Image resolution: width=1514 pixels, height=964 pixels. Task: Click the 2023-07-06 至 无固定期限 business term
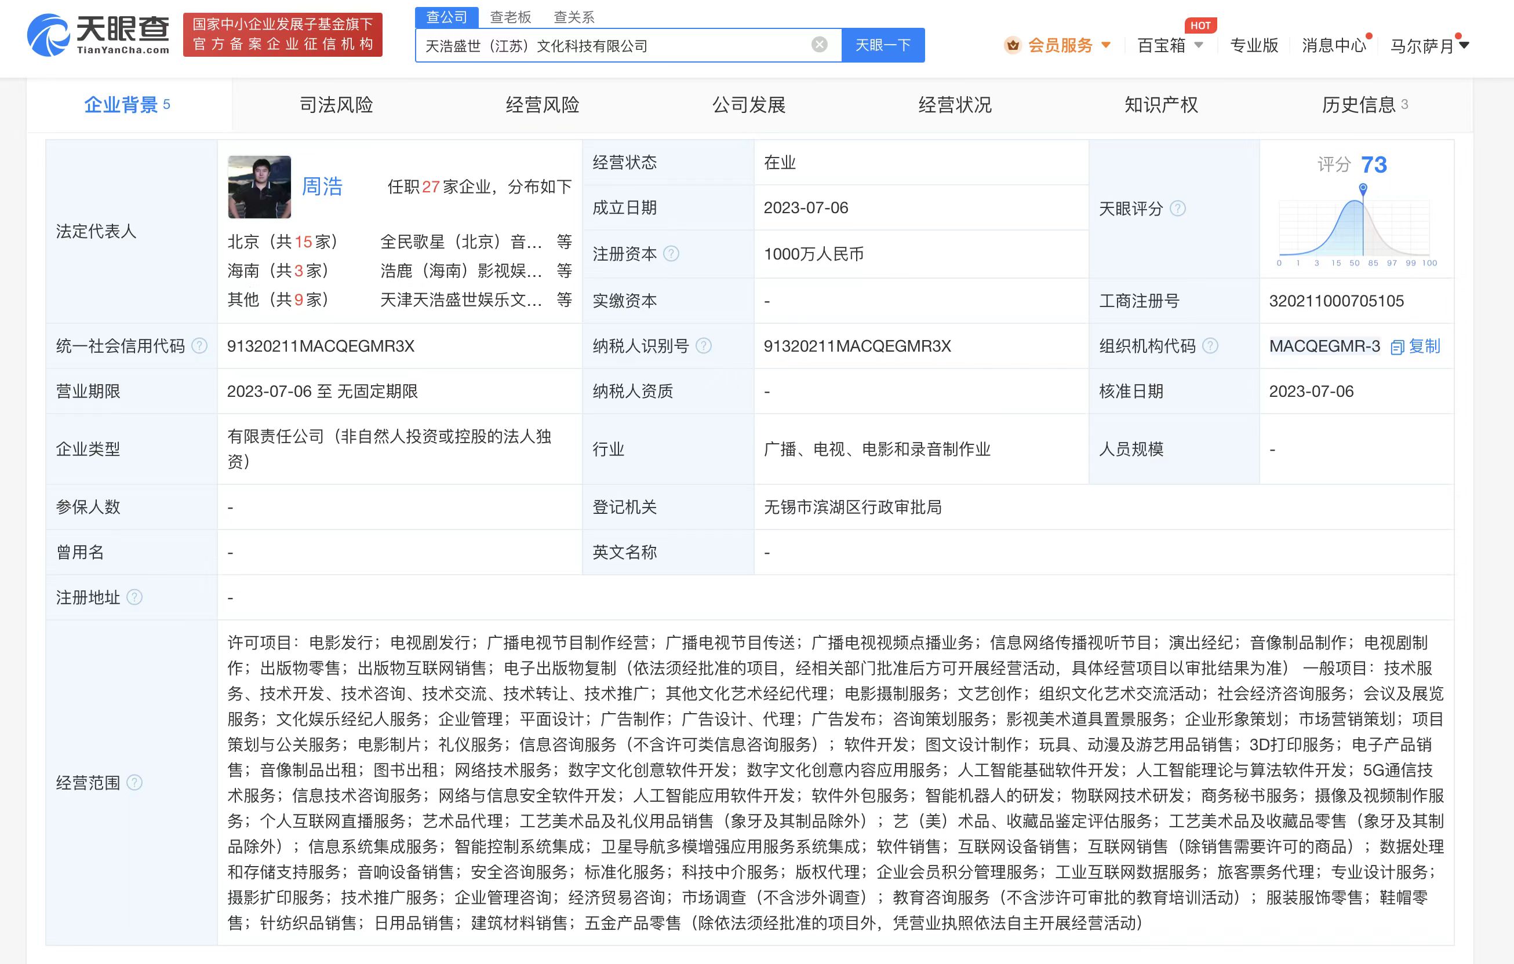click(x=322, y=392)
